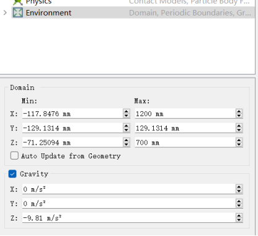
Task: Select the Environment item in tree
Action: tap(133, 12)
